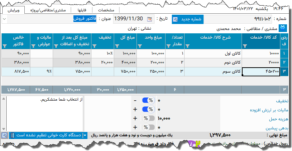Select product code cell ۲۰۰۰۰
Image resolution: width=292 pixels, height=151 pixels.
pyautogui.click(x=261, y=62)
